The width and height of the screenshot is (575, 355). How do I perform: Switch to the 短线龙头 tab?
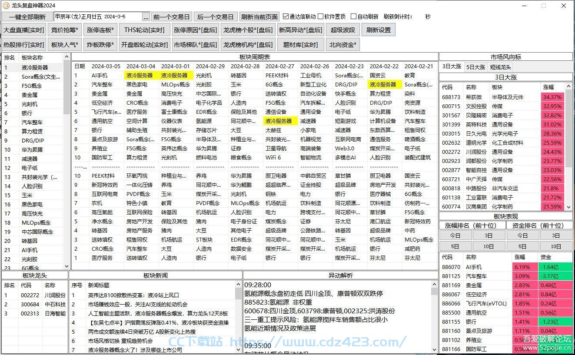click(x=500, y=67)
